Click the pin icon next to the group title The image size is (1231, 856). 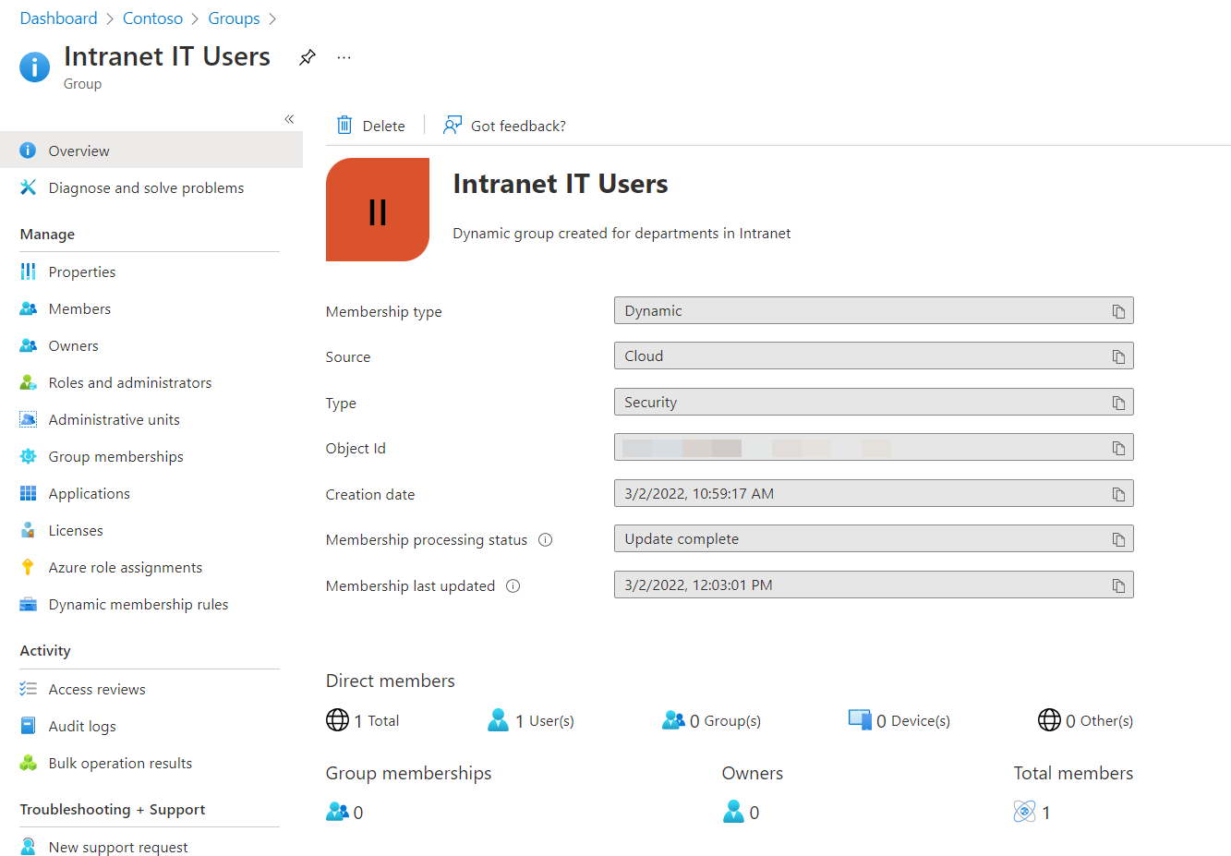coord(307,56)
